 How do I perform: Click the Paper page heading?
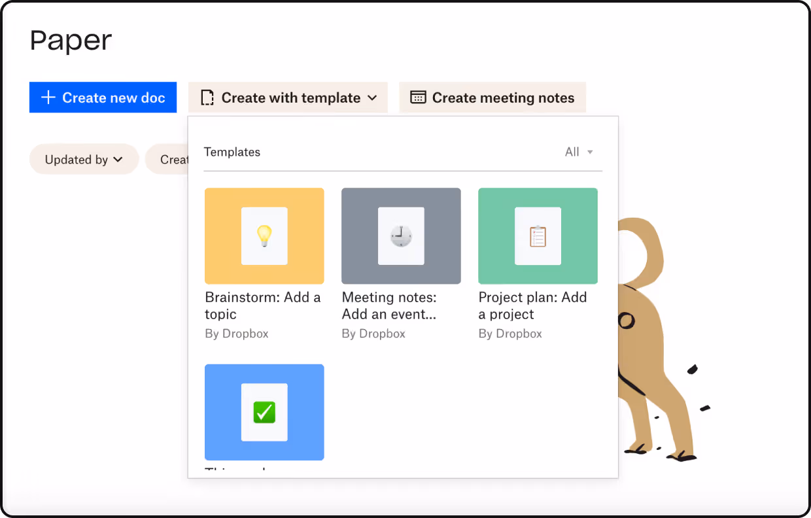(x=71, y=41)
